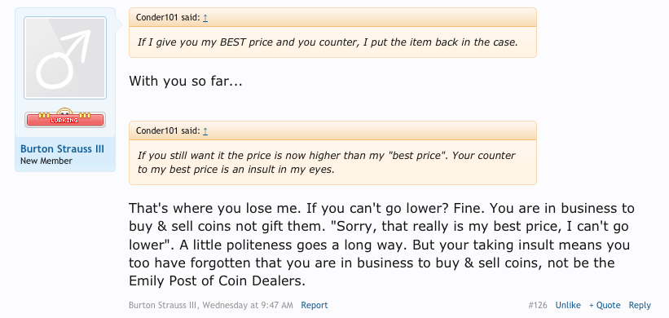Screen dimensions: 669x318
Task: Click smiley face peeking above Lurking badge
Action: click(65, 111)
